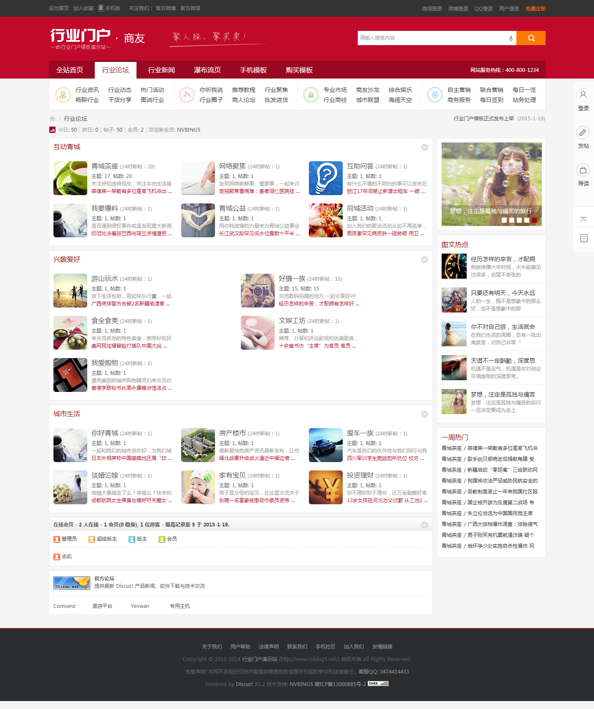The image size is (594, 709).
Task: Open the 导读 briefcase icon in sidebar
Action: click(583, 170)
